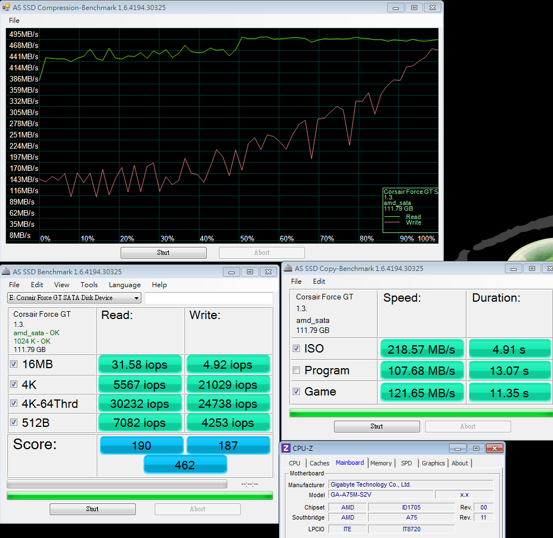Minimize the AS SSD Benchmark window

coord(232,272)
